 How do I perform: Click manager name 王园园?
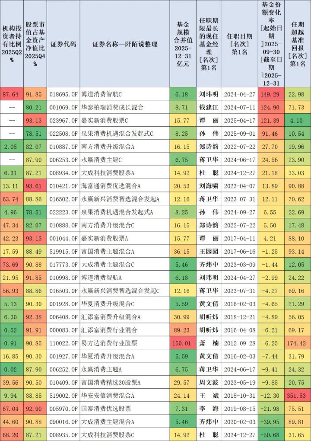point(209,252)
